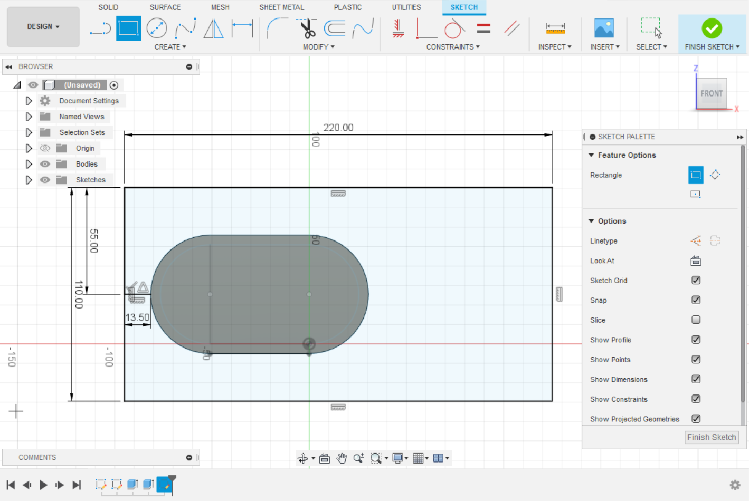Click Finish Sketch button in palette
The height and width of the screenshot is (501, 749).
point(711,437)
